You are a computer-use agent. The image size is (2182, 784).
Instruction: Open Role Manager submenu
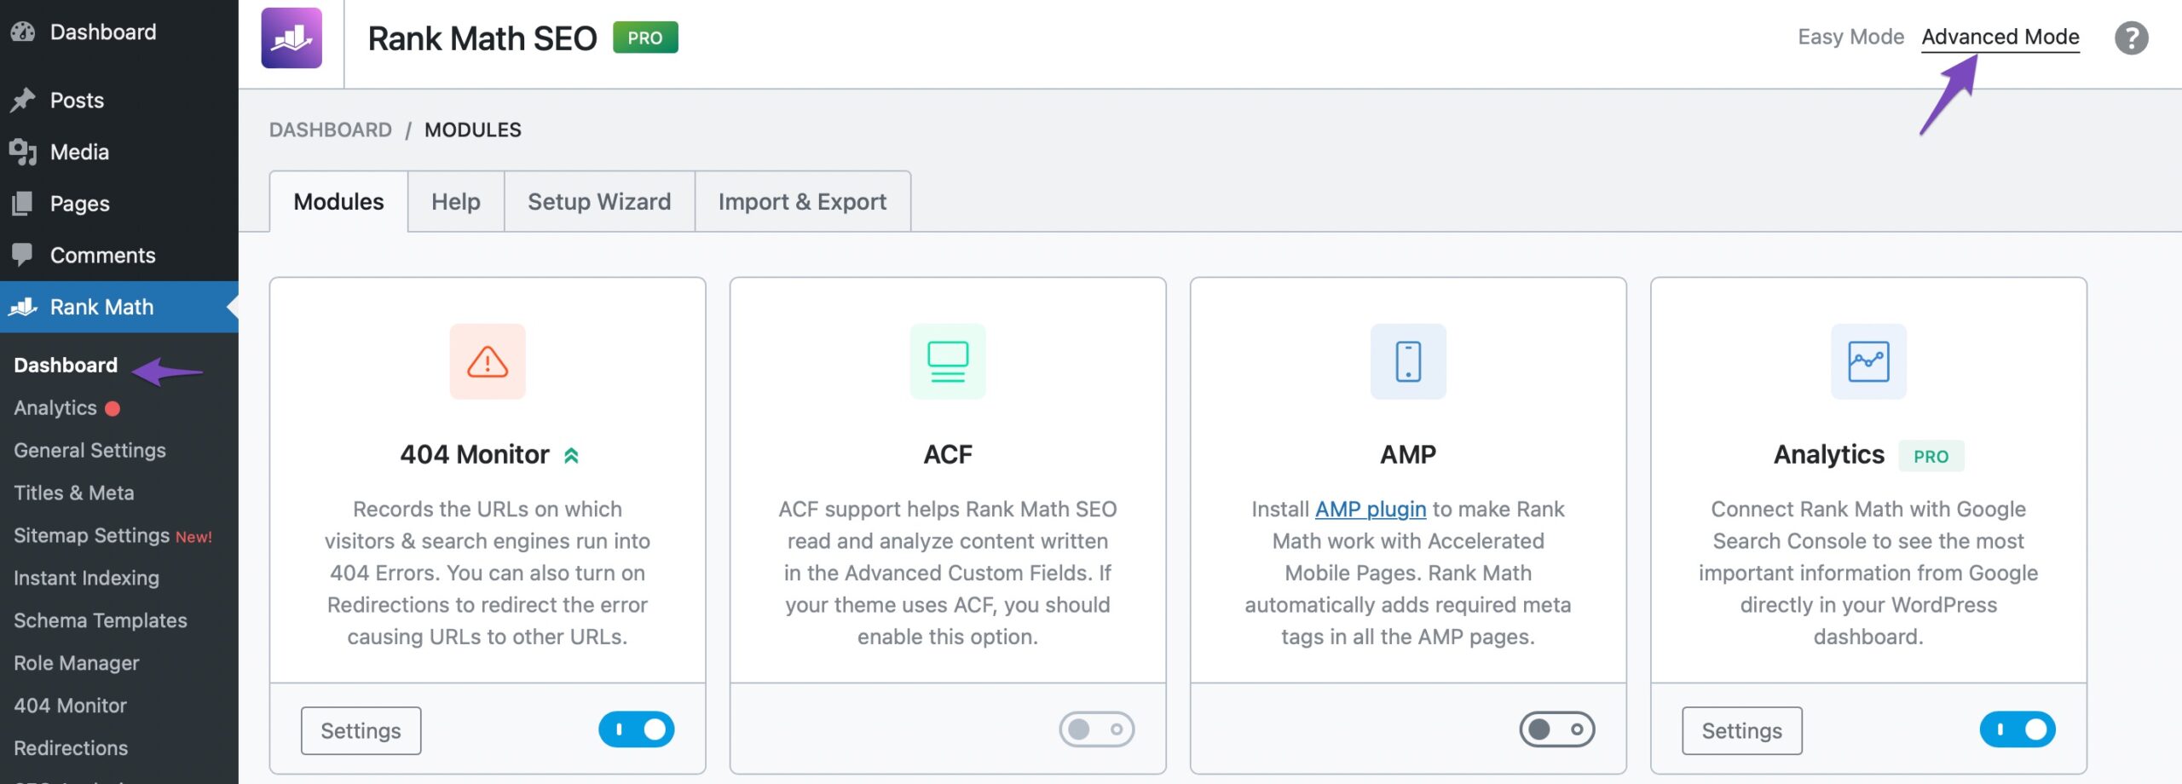tap(77, 664)
